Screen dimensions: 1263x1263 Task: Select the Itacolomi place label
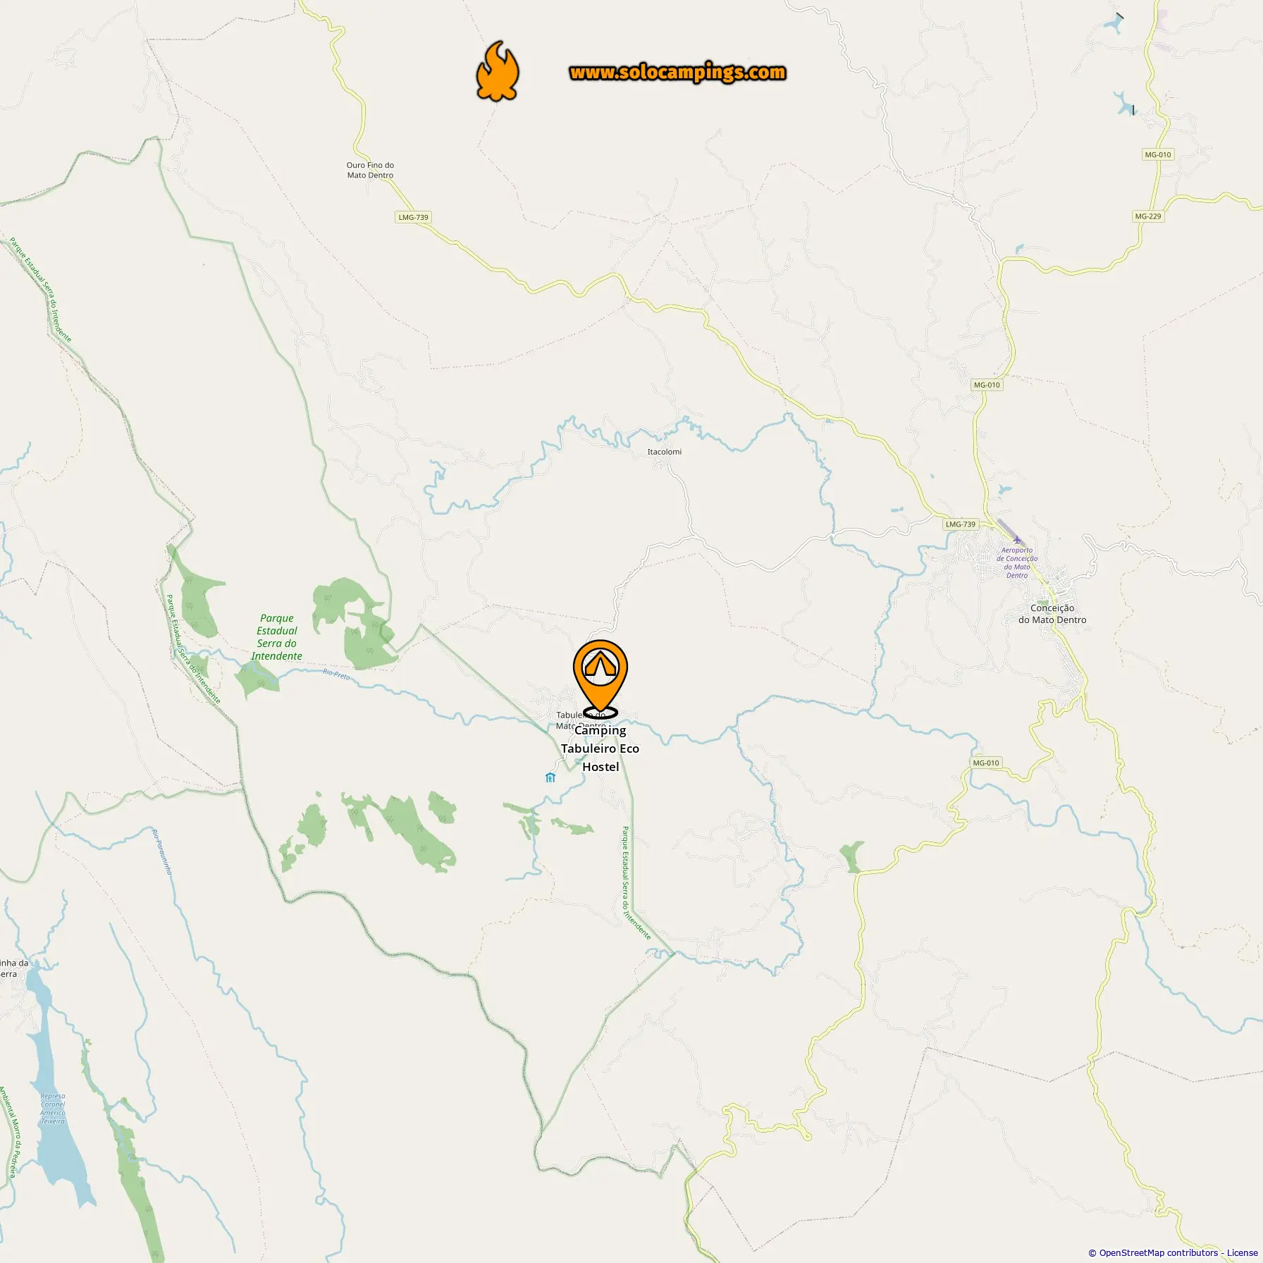pos(665,452)
